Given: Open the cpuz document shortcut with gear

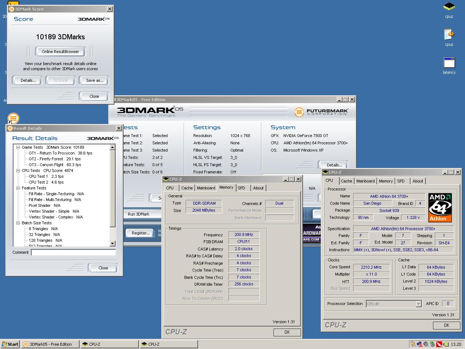Looking at the screenshot, I should pos(449,35).
